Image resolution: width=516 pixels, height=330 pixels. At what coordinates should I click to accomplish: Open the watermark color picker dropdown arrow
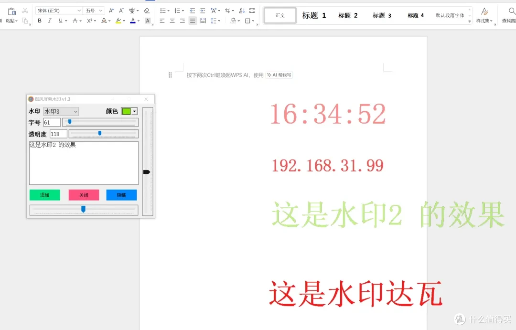point(134,112)
